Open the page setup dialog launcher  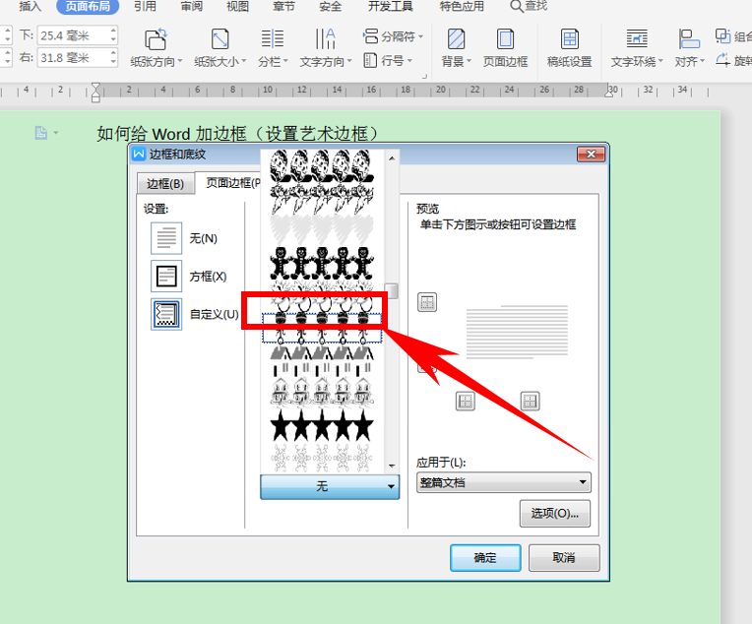coord(424,76)
